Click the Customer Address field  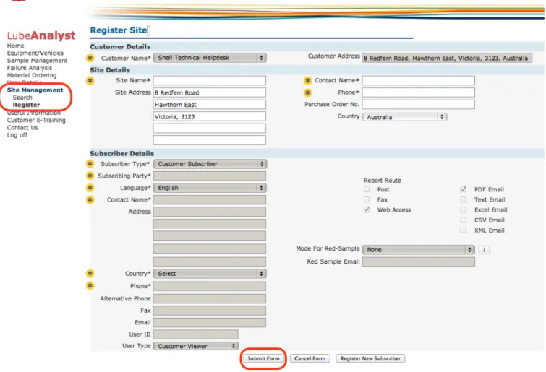pyautogui.click(x=447, y=58)
